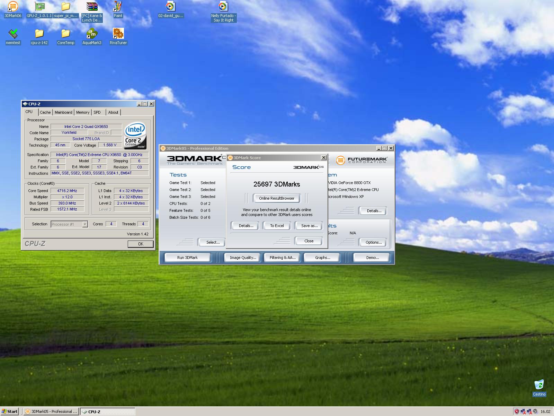Click the Bus Speed 393.0 MHz value
The height and width of the screenshot is (416, 554).
click(x=67, y=203)
